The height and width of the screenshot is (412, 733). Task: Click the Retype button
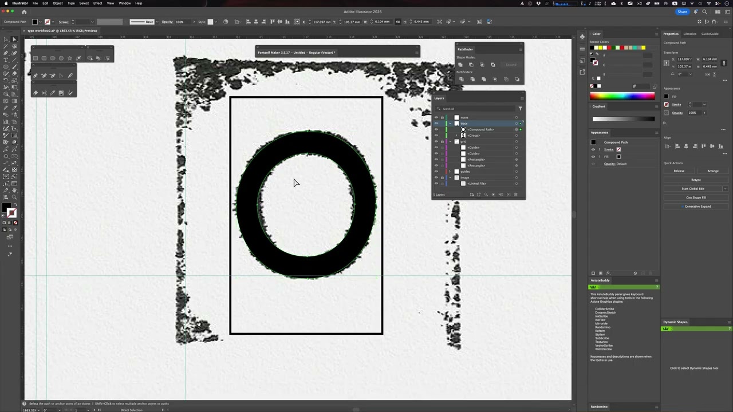click(696, 180)
